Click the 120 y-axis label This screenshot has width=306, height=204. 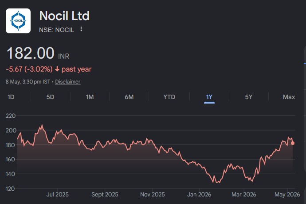pos(11,188)
